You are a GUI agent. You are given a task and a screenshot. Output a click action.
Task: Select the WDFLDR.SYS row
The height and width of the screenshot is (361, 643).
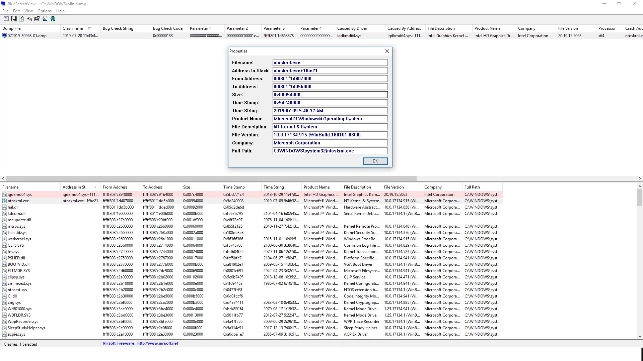coord(251,315)
